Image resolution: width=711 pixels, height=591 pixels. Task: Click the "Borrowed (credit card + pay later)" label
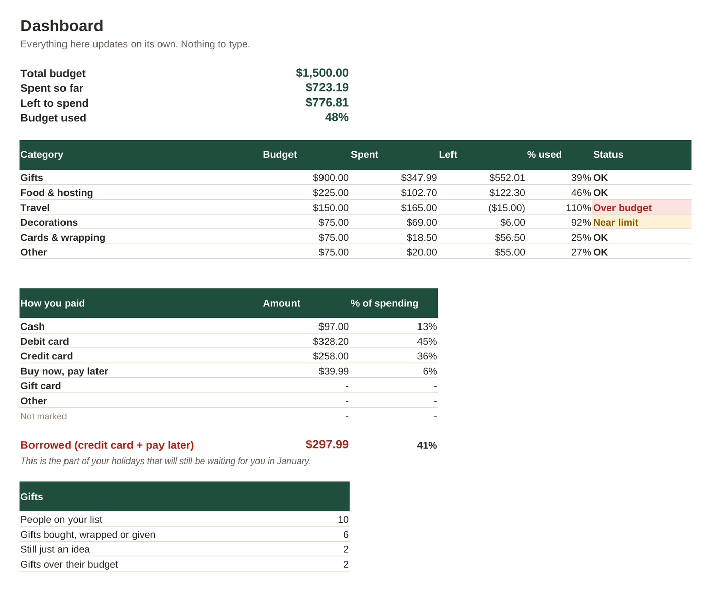point(107,445)
